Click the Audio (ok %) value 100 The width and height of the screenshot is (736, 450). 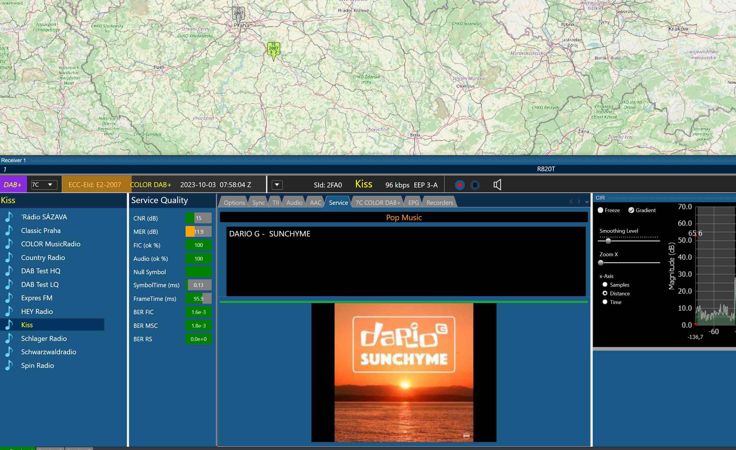click(x=198, y=259)
